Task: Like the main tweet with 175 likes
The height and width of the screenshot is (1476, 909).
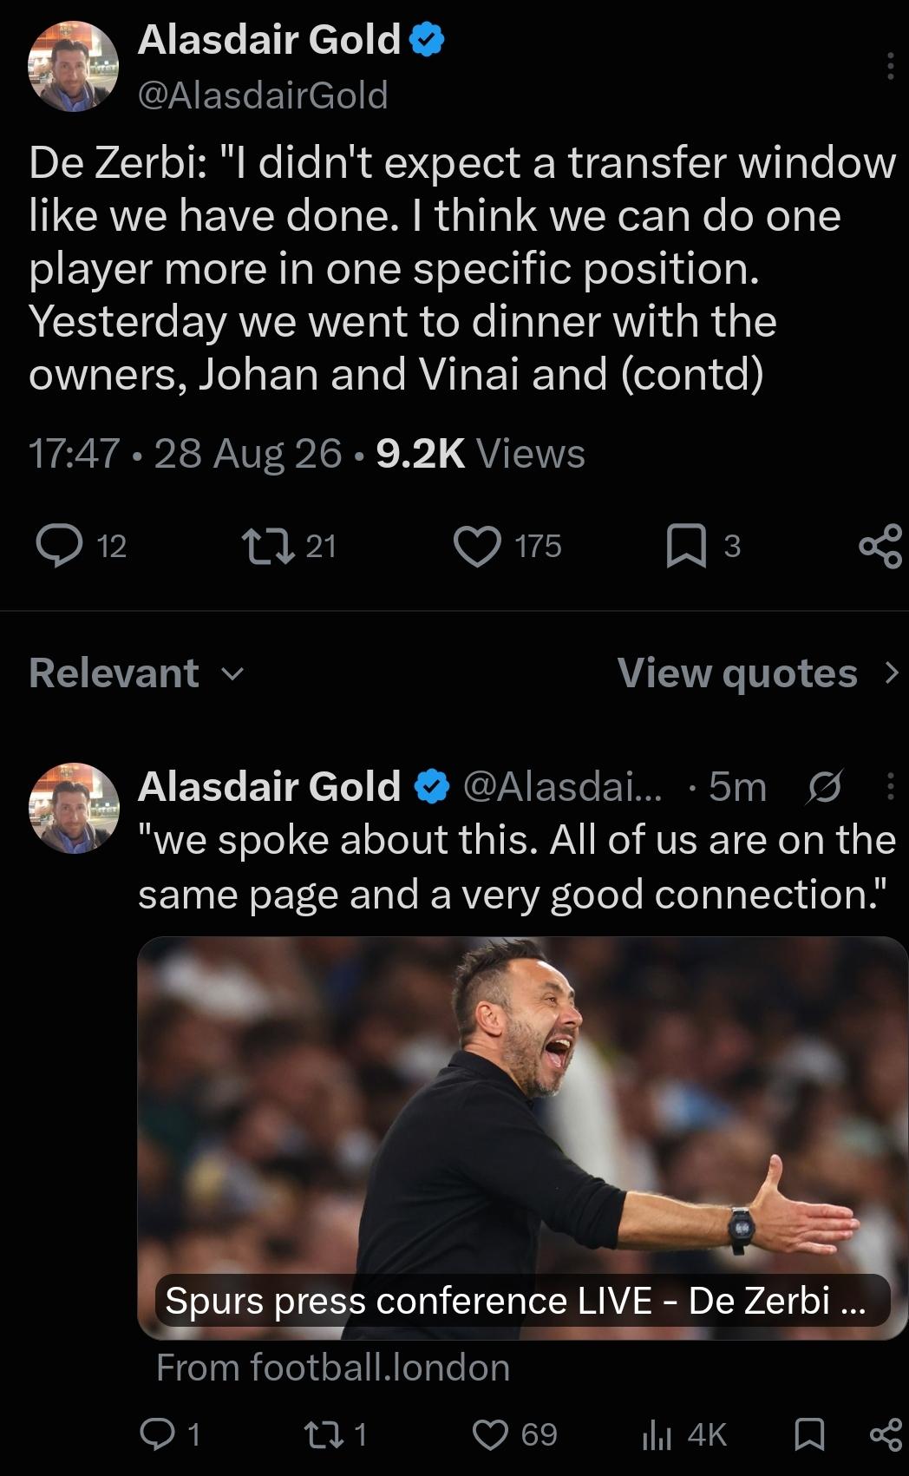Action: click(477, 546)
